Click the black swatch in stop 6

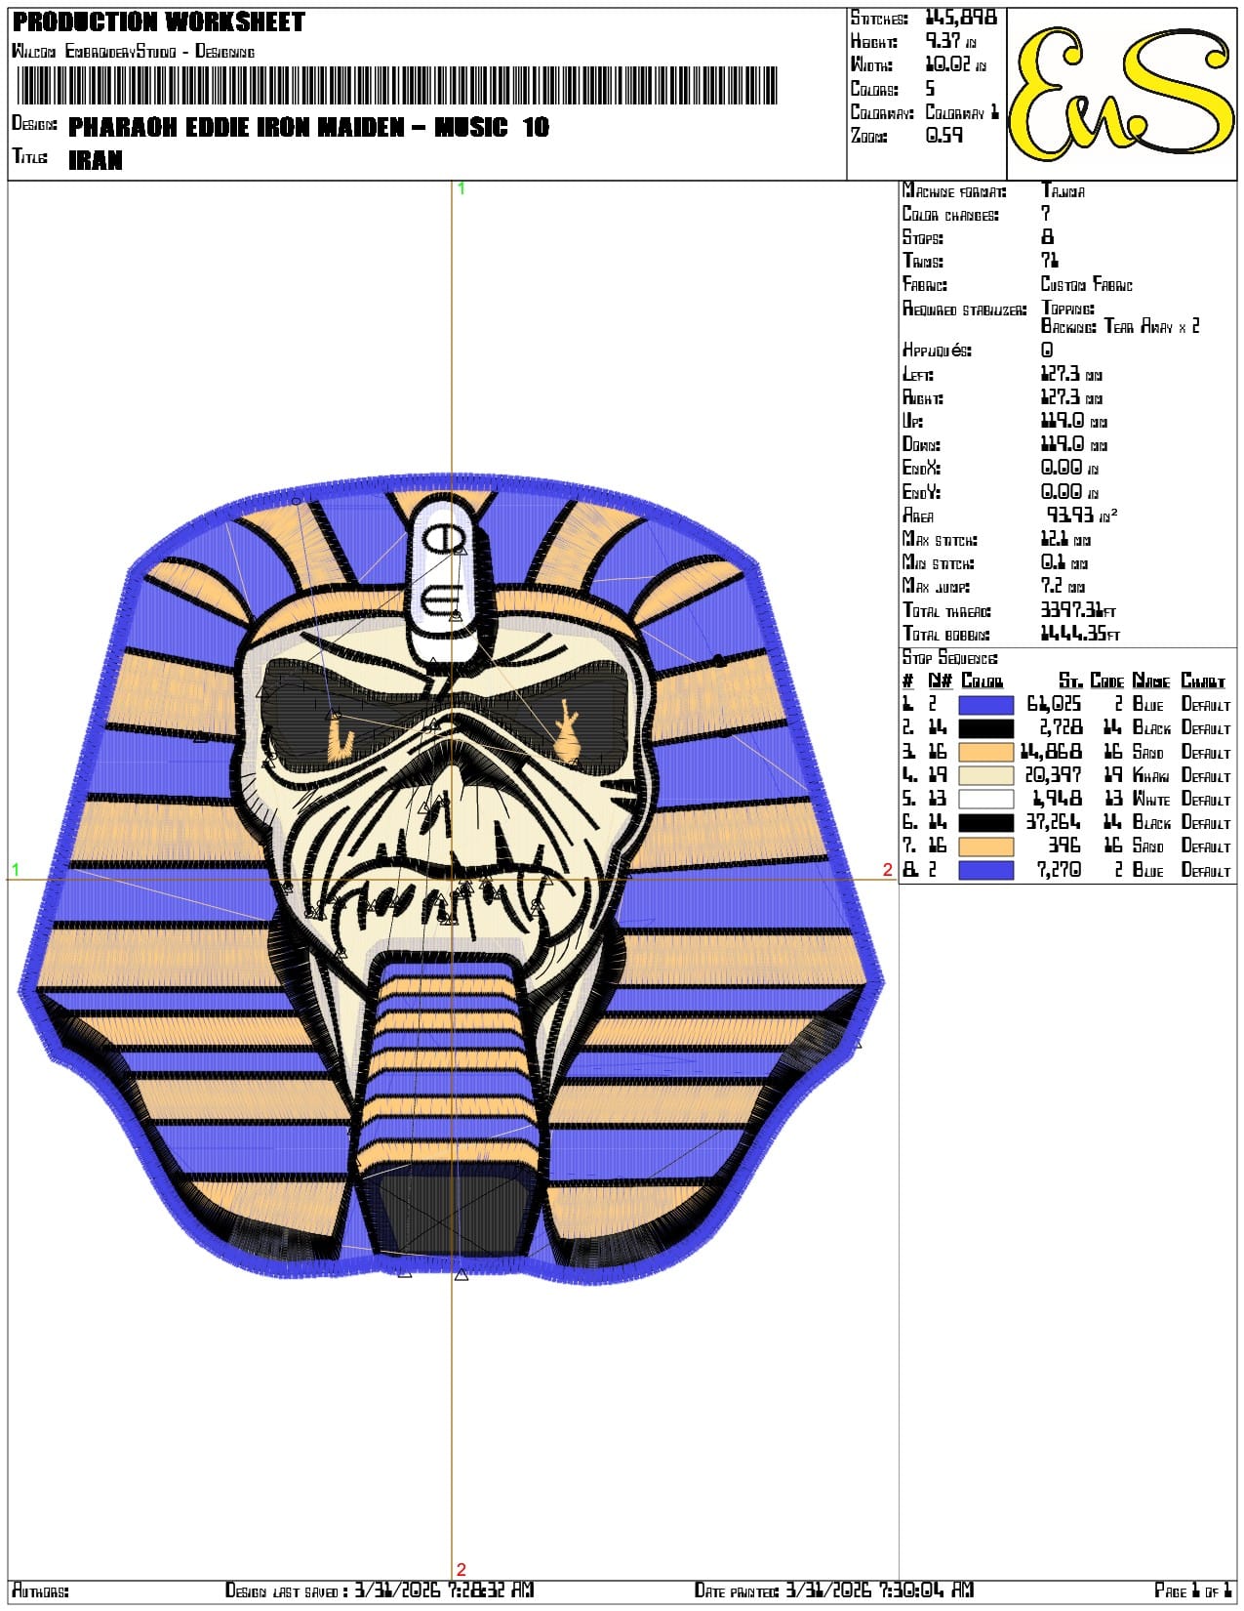coord(985,822)
